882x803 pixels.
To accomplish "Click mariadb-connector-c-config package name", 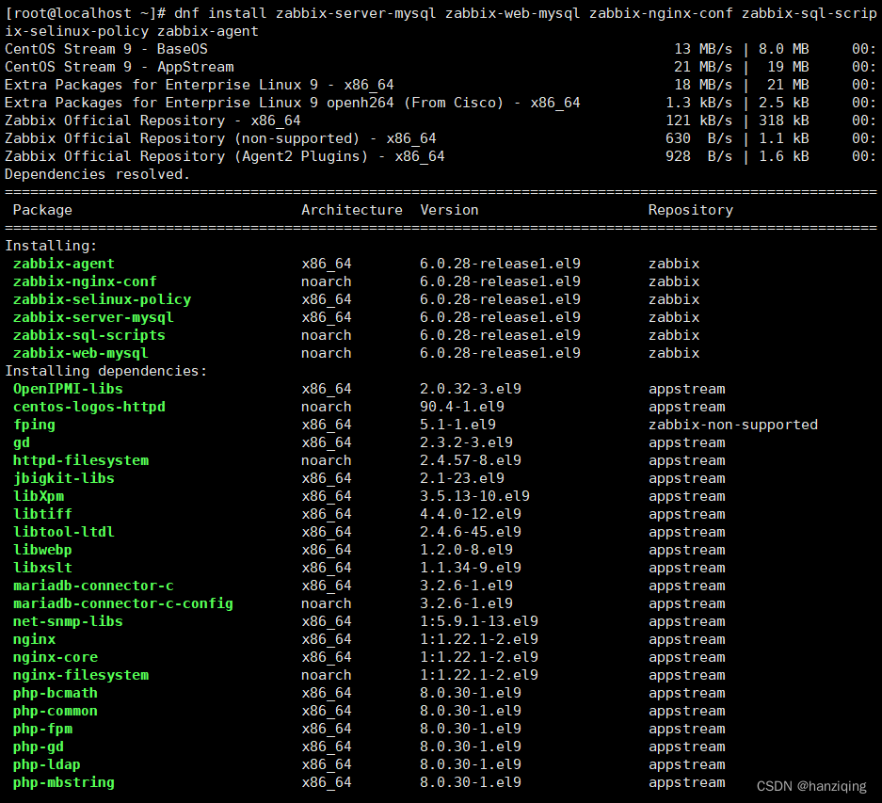I will [x=123, y=603].
